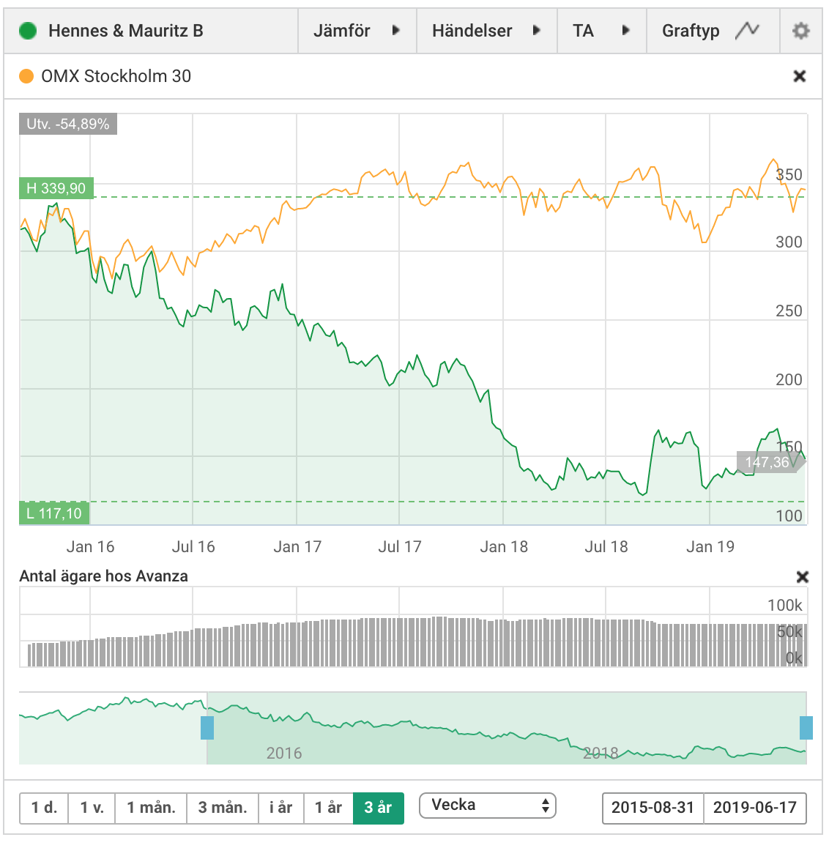Click the Utv. -54,89% badge
The width and height of the screenshot is (829, 848).
click(x=68, y=124)
